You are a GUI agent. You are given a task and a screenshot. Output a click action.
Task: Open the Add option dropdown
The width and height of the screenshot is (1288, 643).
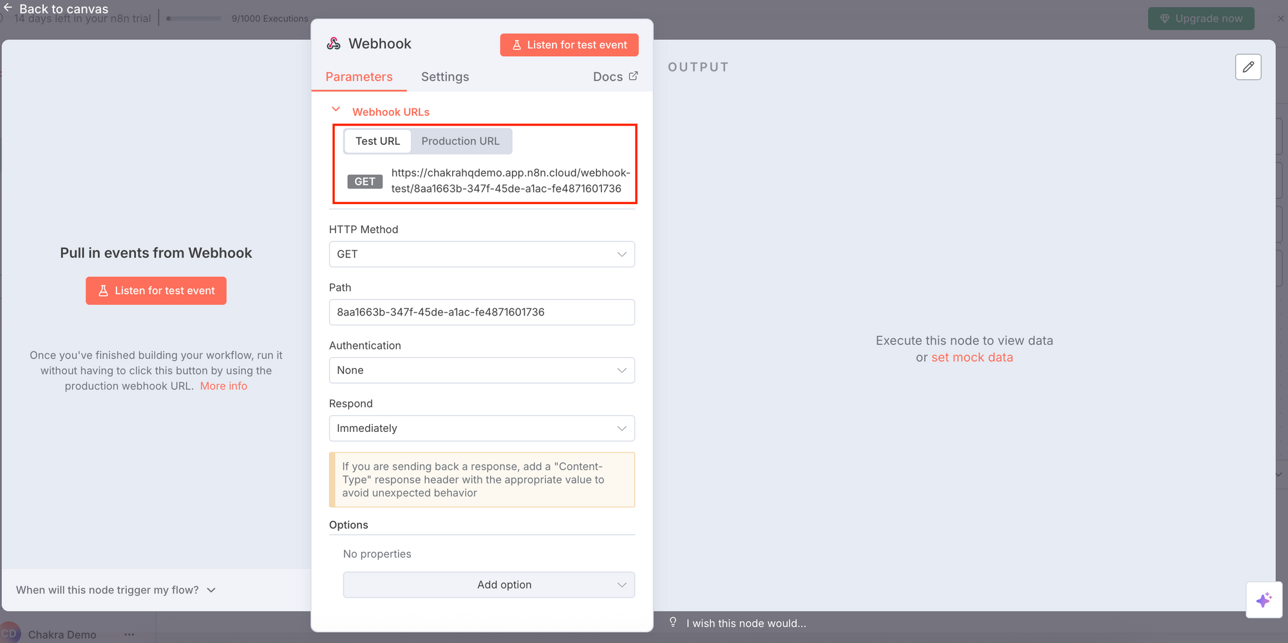coord(489,584)
